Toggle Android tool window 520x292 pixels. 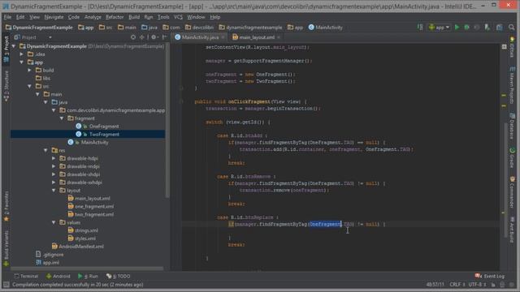click(x=58, y=276)
